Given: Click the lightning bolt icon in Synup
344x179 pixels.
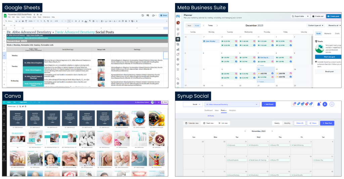Looking at the screenshot, I should click(325, 104).
